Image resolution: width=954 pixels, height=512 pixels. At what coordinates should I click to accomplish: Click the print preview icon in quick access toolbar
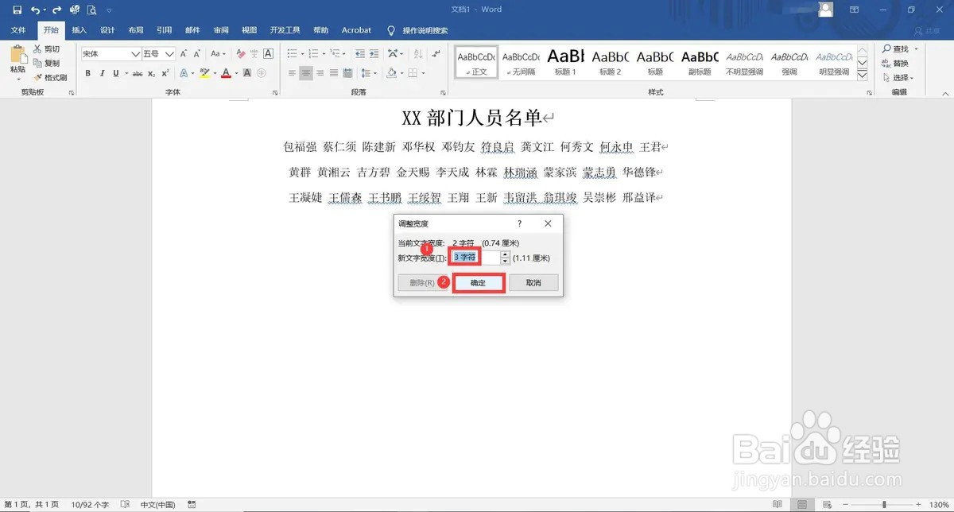(91, 10)
